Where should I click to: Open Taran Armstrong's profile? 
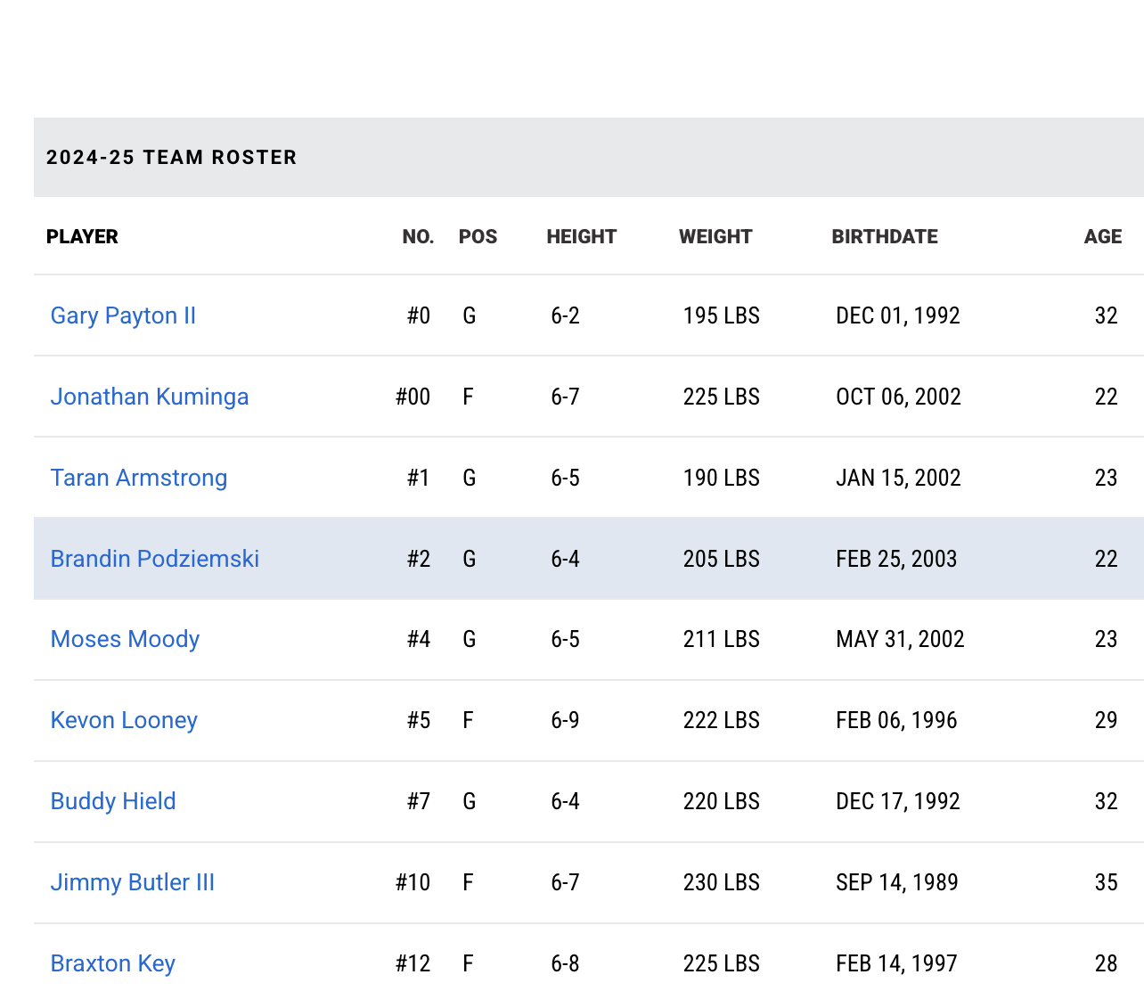click(x=139, y=478)
